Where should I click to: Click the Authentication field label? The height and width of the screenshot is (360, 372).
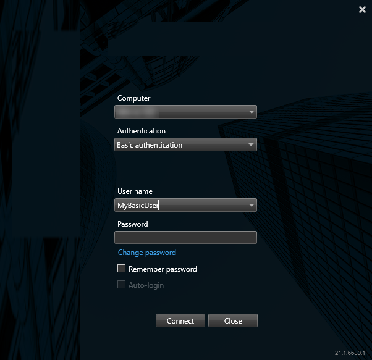tap(142, 131)
